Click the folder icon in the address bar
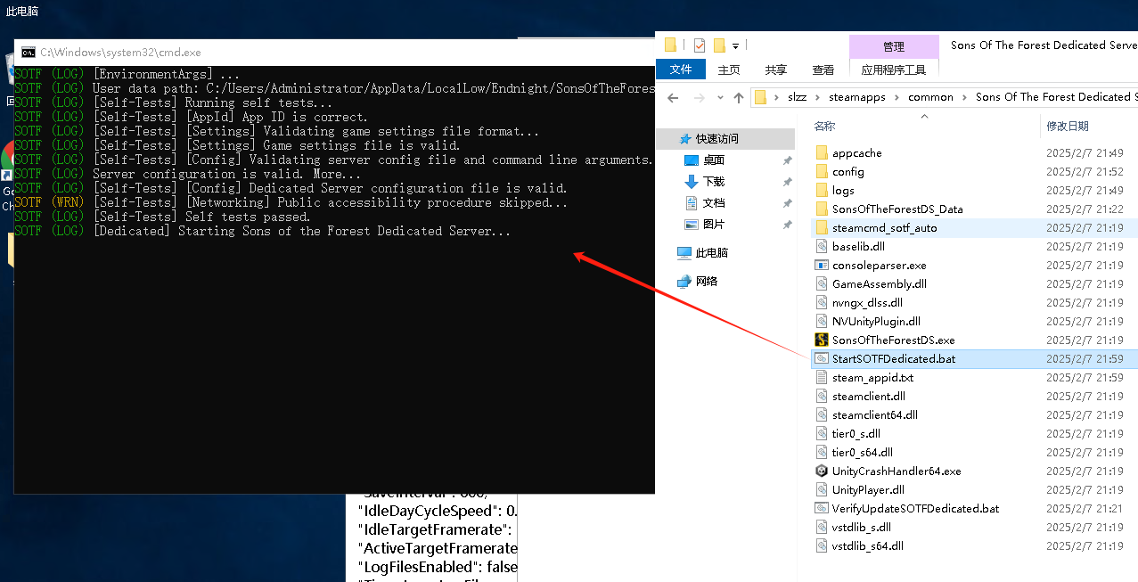This screenshot has width=1138, height=582. (760, 97)
